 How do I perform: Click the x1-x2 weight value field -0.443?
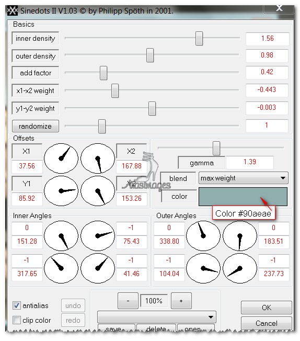pyautogui.click(x=267, y=90)
